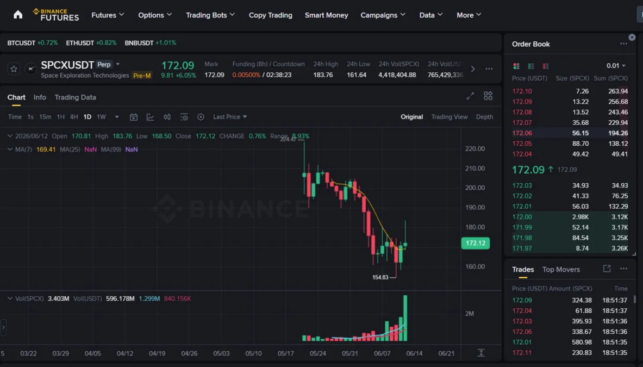Open Order Book more options menu

(623, 43)
